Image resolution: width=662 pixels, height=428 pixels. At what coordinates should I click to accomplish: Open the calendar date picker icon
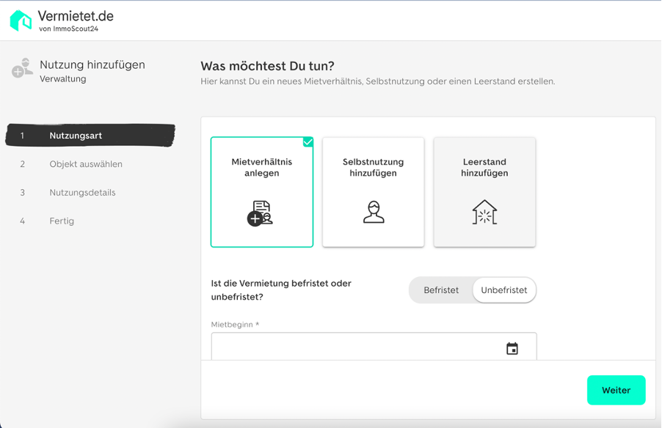pos(512,348)
